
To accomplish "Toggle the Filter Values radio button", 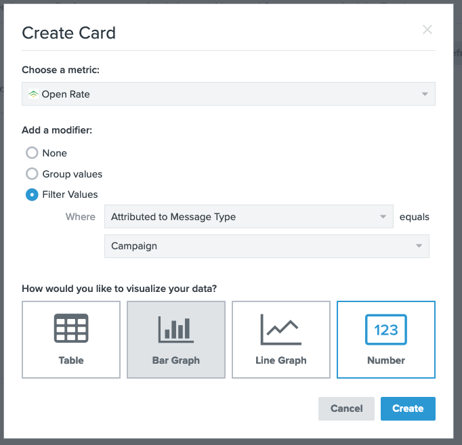I will pyautogui.click(x=32, y=194).
